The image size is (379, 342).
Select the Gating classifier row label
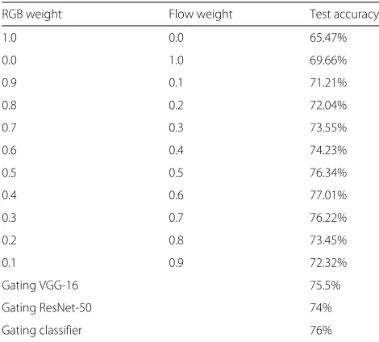[x=42, y=331]
